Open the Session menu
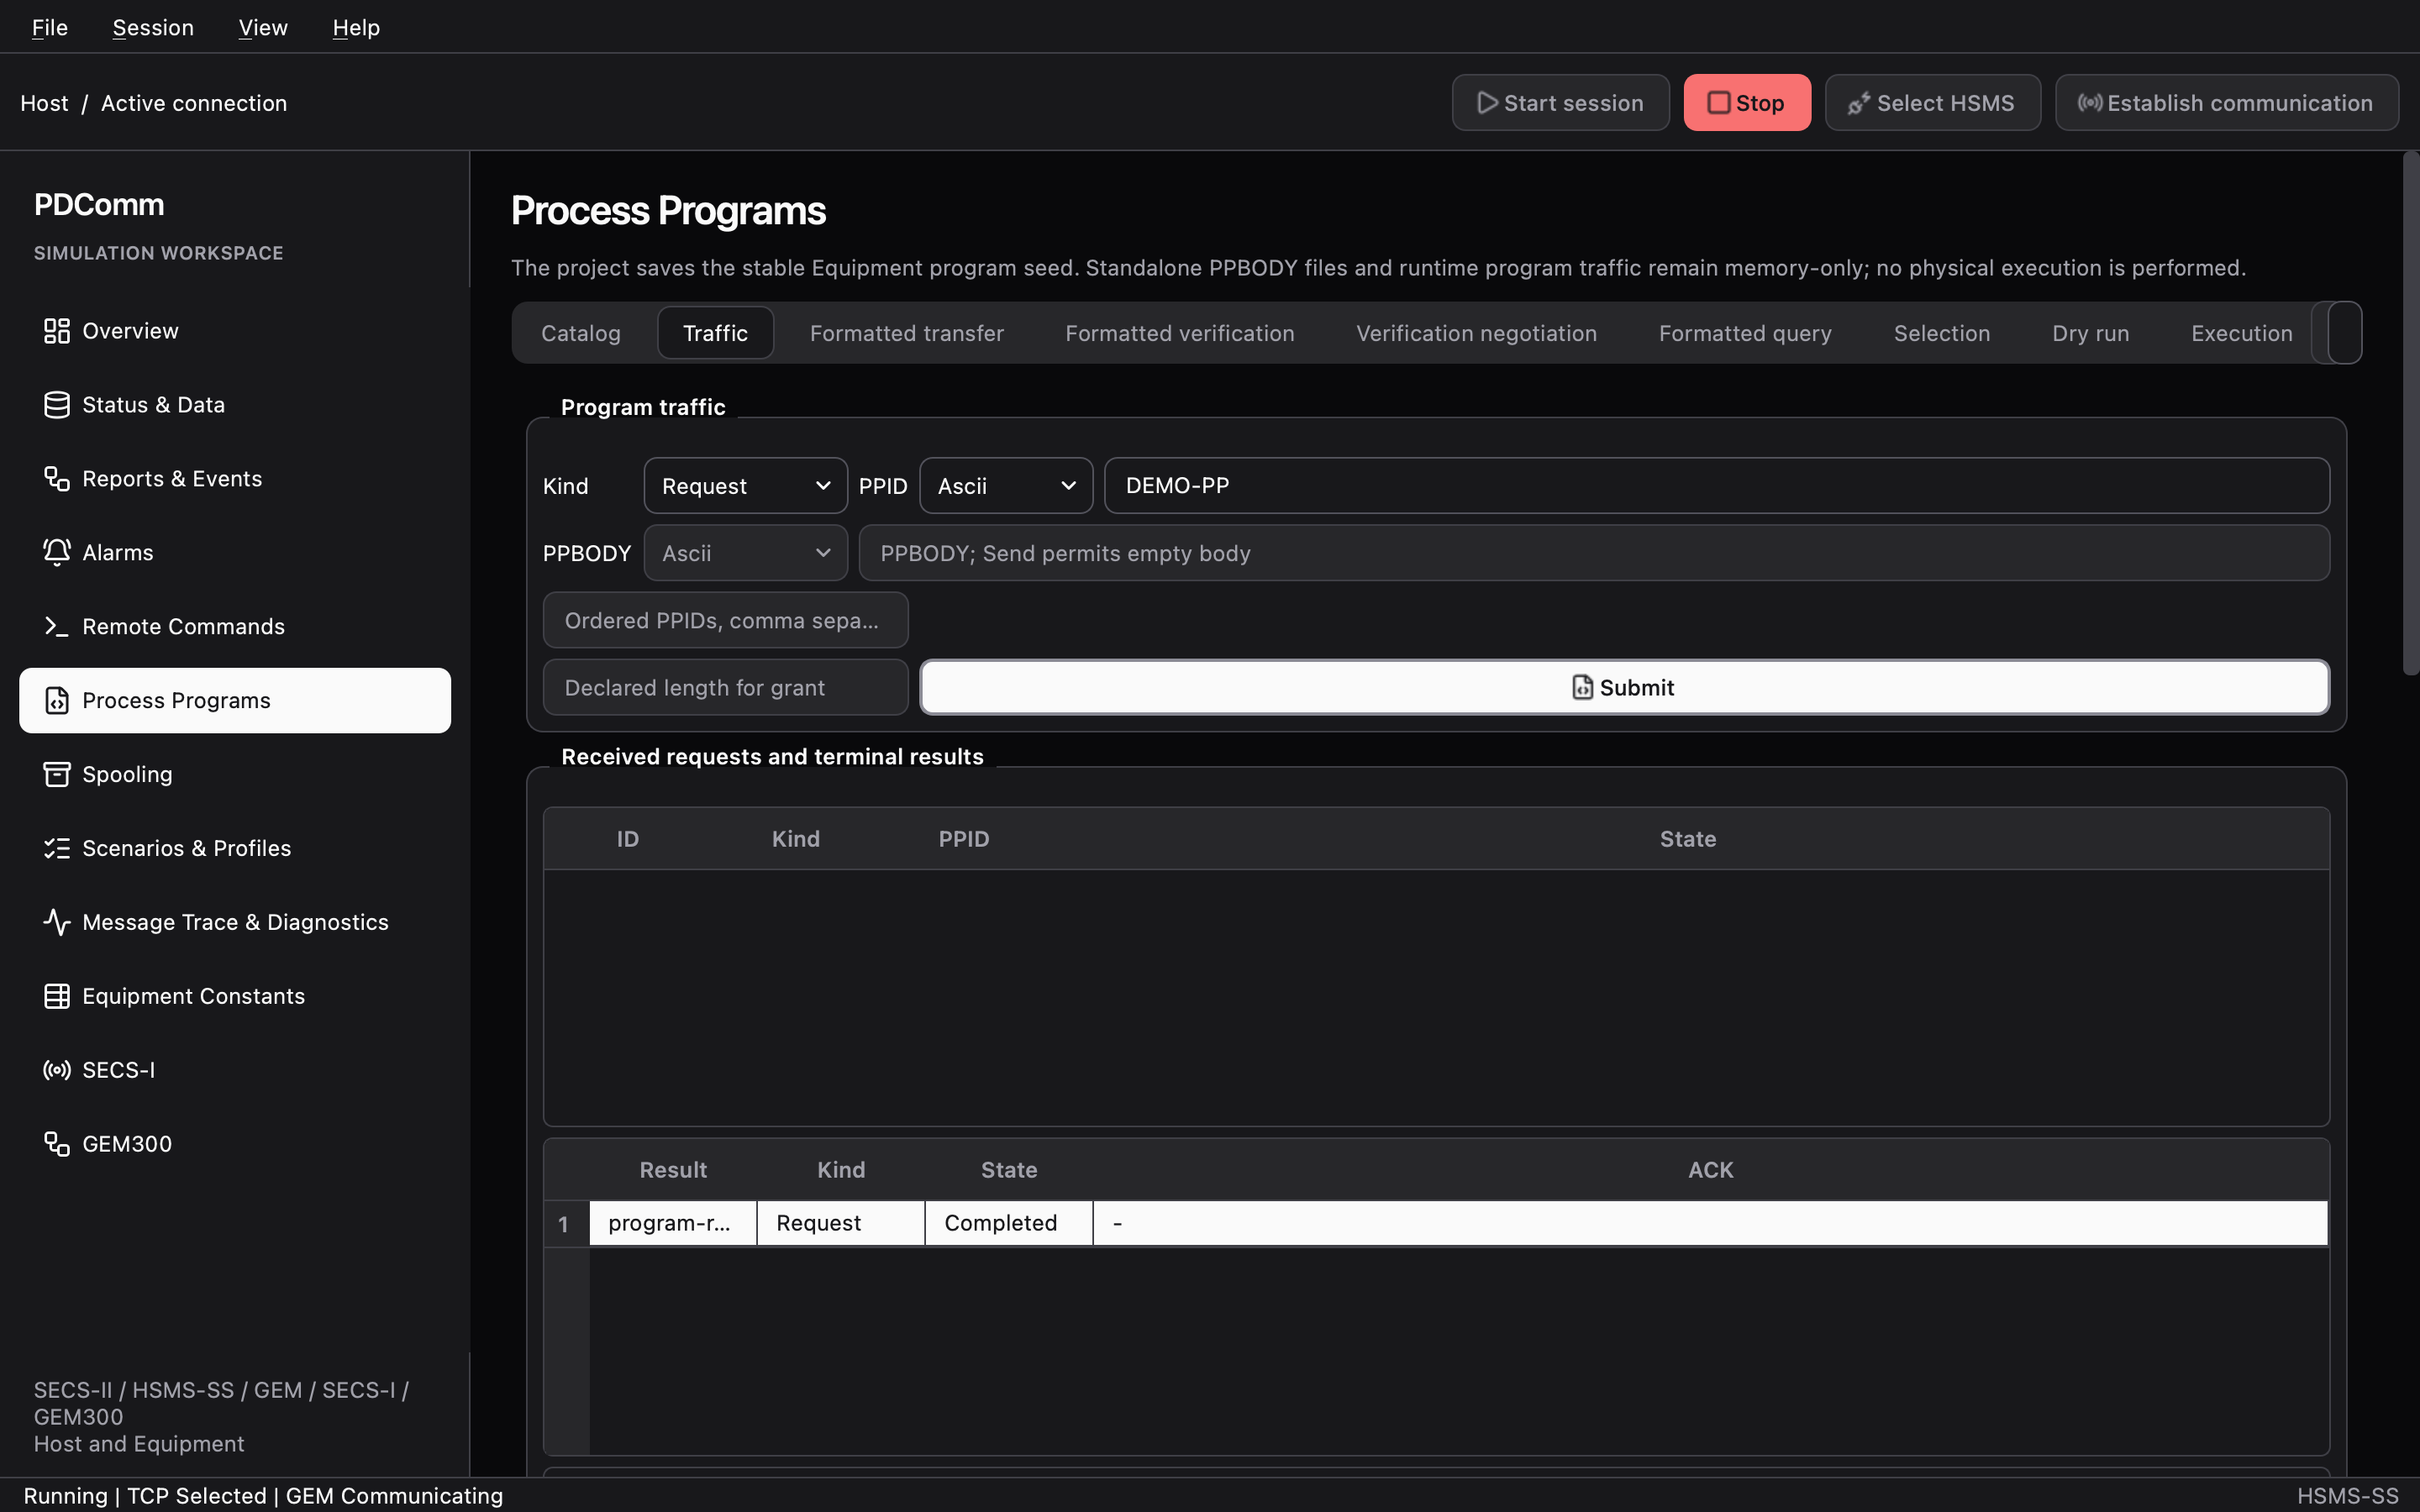 (153, 28)
